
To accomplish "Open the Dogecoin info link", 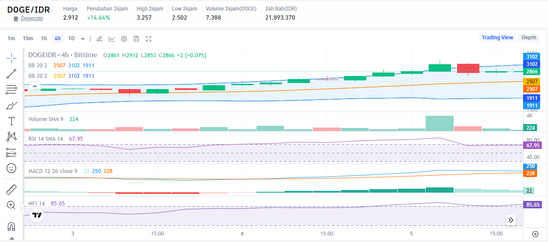I will point(32,18).
